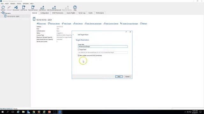Open Chrome from the taskbar
This screenshot has height=114, width=204.
(34, 112)
